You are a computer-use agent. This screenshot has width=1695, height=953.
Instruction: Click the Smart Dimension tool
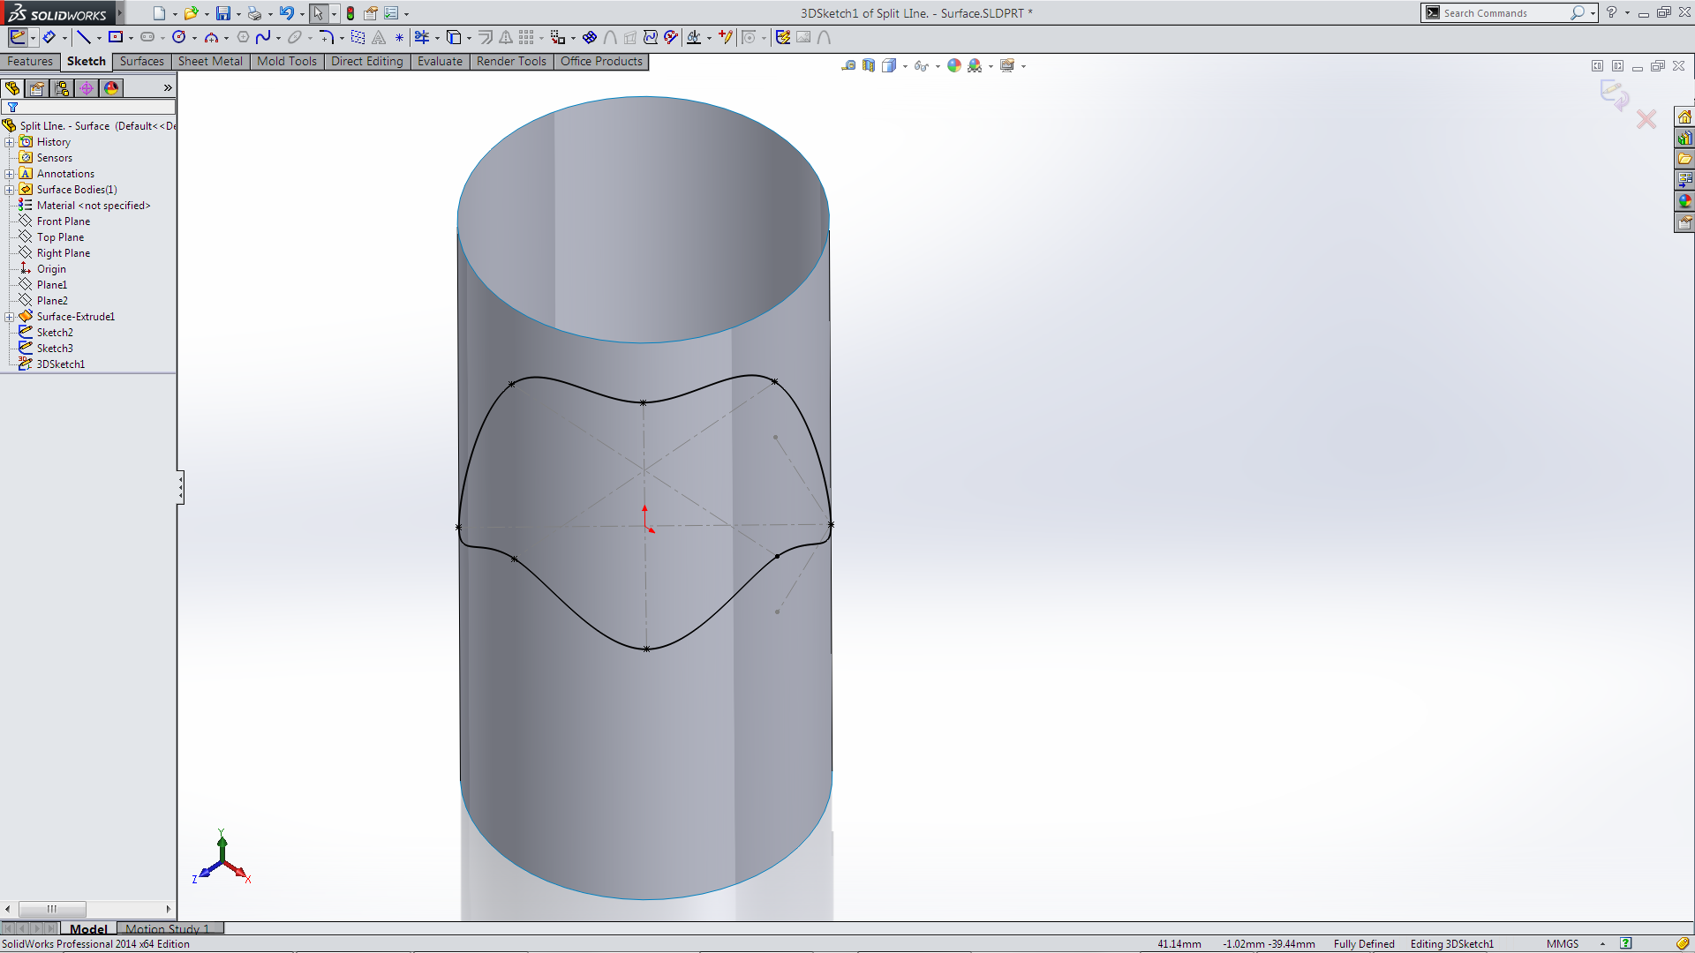point(49,37)
